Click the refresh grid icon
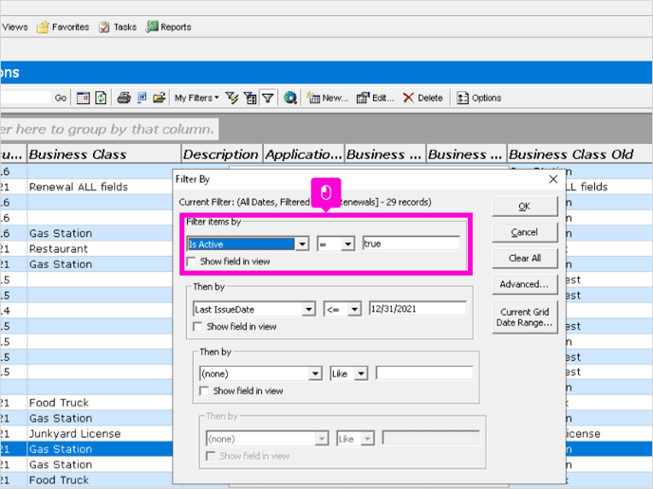The image size is (653, 489). pyautogui.click(x=101, y=99)
